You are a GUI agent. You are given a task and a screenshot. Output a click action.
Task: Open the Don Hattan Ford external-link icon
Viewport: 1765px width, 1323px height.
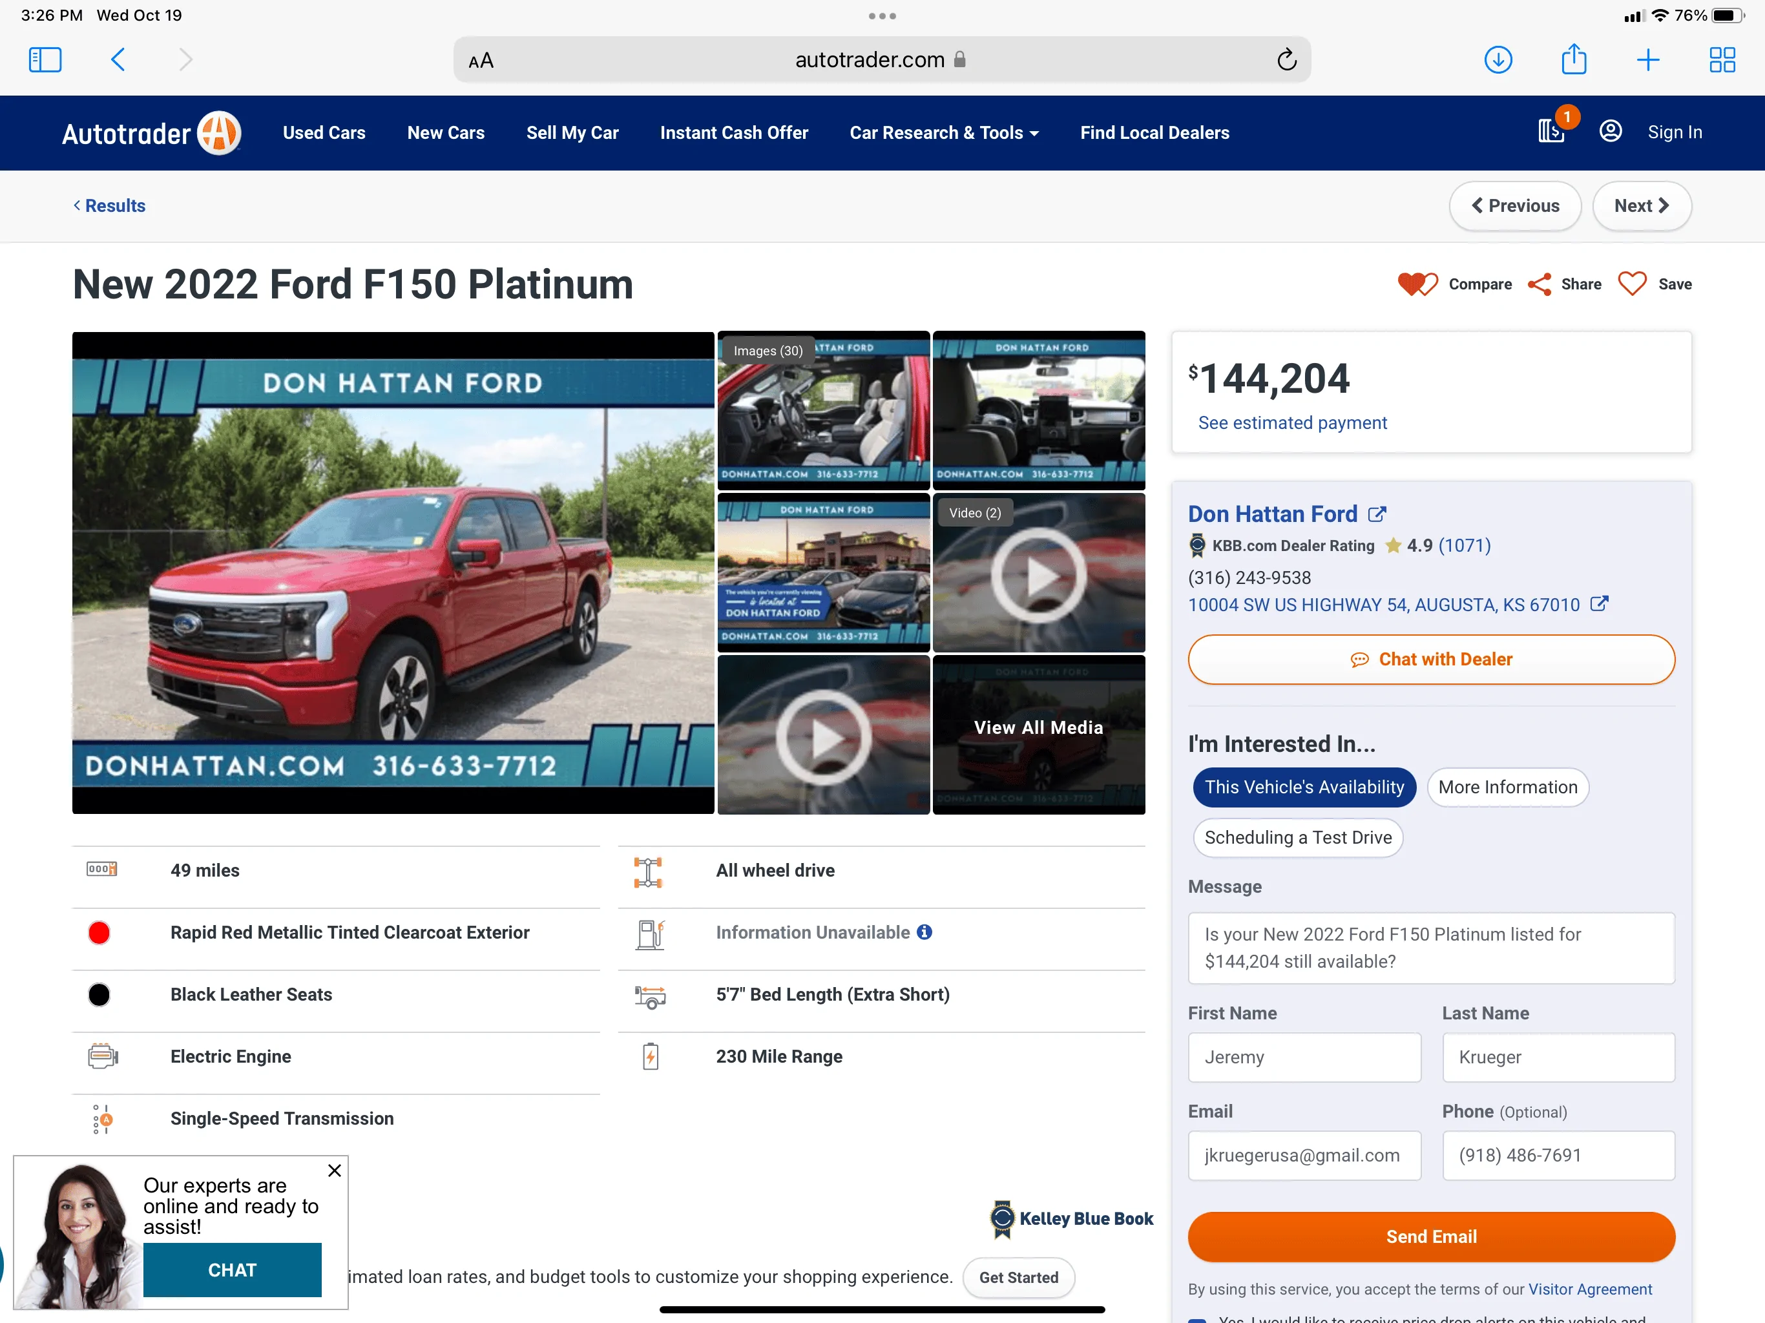pyautogui.click(x=1377, y=514)
